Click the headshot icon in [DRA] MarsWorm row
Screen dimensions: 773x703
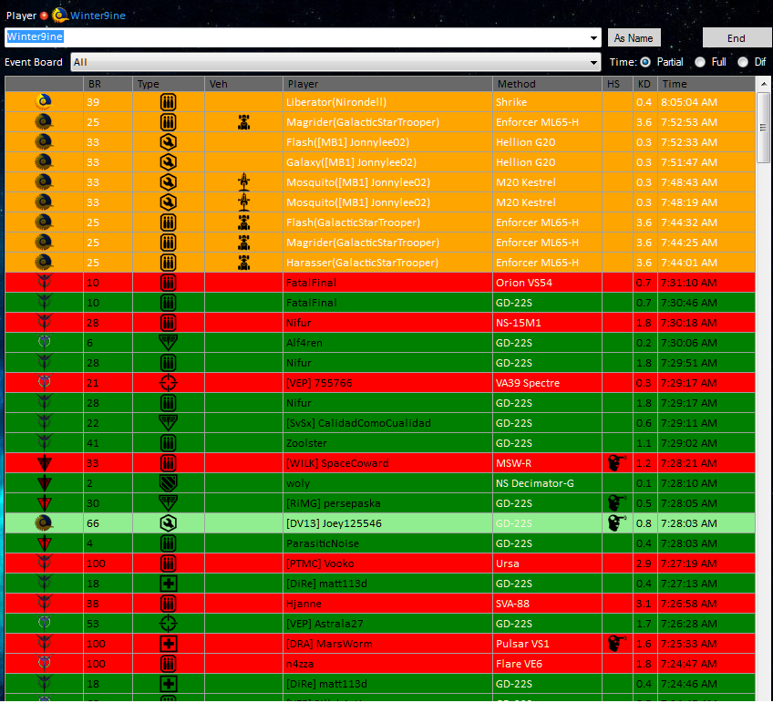616,644
